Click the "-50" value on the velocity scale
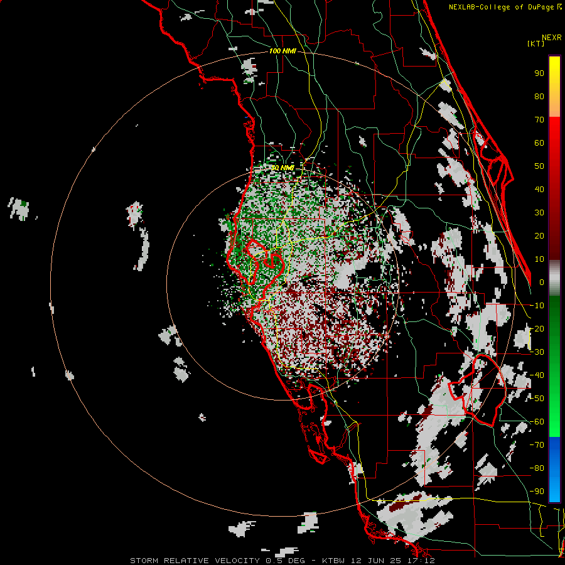This screenshot has height=565, width=565. 537,399
